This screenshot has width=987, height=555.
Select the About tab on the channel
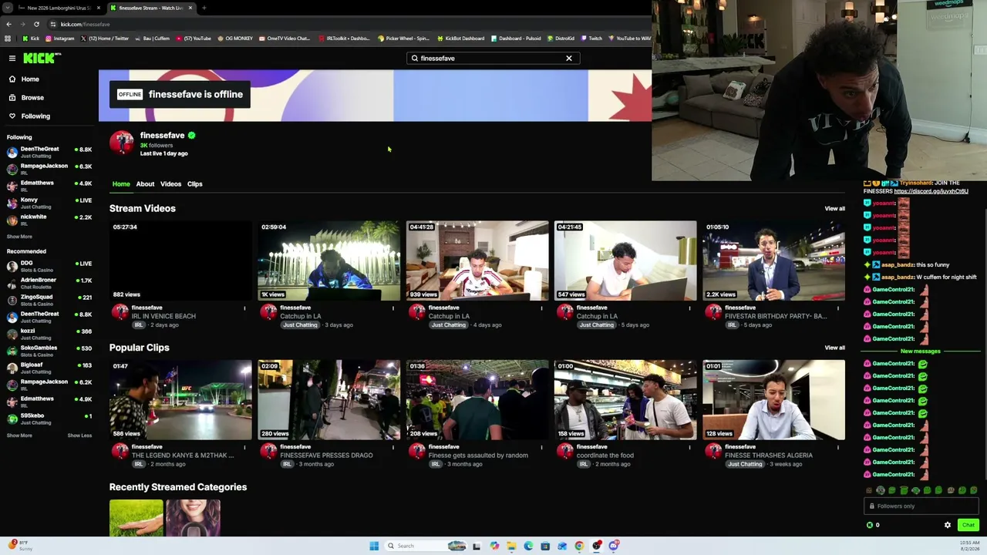(x=145, y=184)
